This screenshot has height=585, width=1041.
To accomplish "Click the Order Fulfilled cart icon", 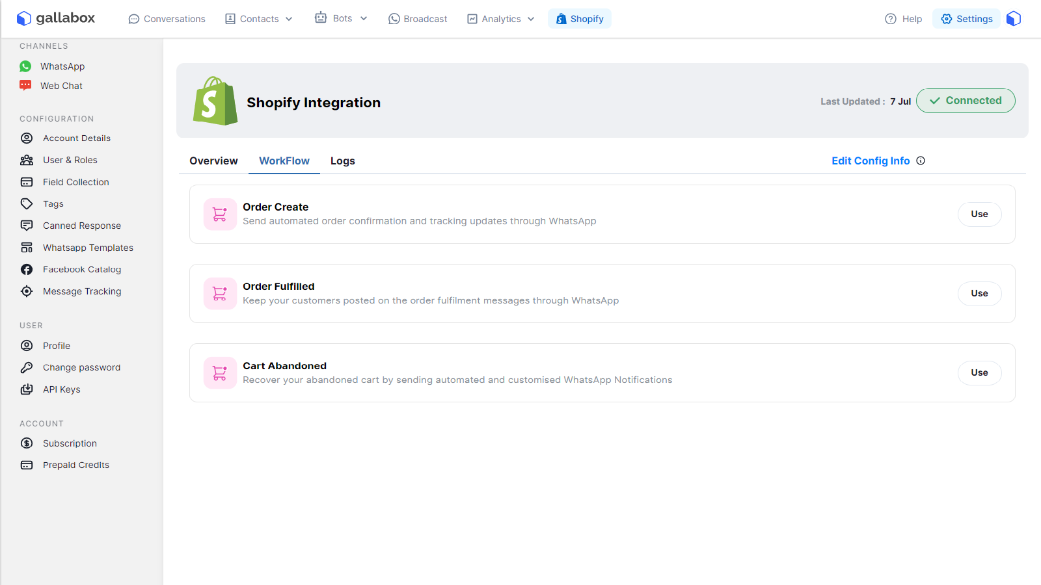I will 220,294.
